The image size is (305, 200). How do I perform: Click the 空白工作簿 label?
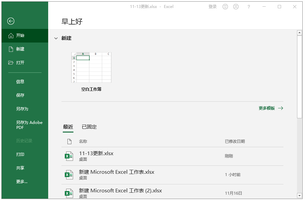pos(91,89)
